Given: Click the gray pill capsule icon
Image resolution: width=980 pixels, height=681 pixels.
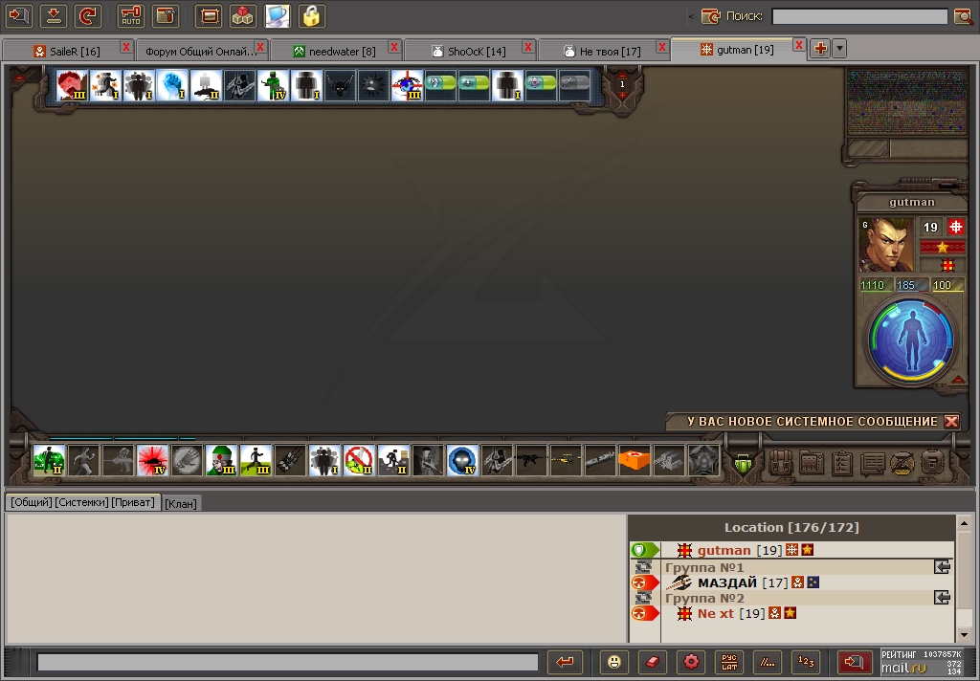Looking at the screenshot, I should tap(575, 83).
